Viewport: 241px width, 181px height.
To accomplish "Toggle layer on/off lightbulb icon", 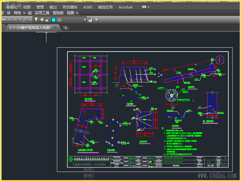I will click(x=36, y=20).
